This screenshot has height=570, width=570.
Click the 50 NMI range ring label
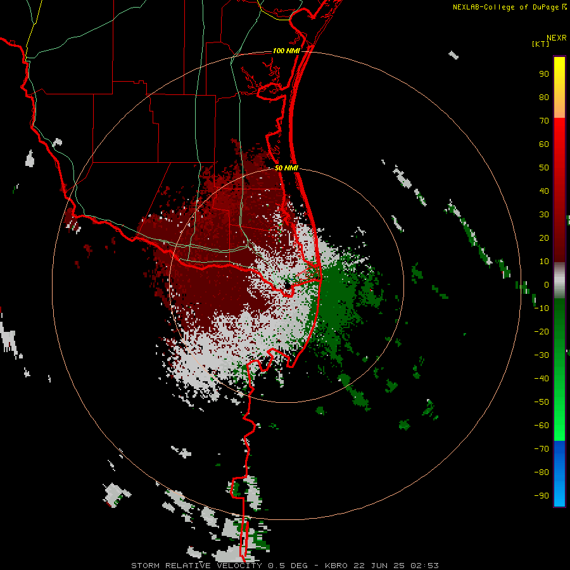click(x=286, y=168)
